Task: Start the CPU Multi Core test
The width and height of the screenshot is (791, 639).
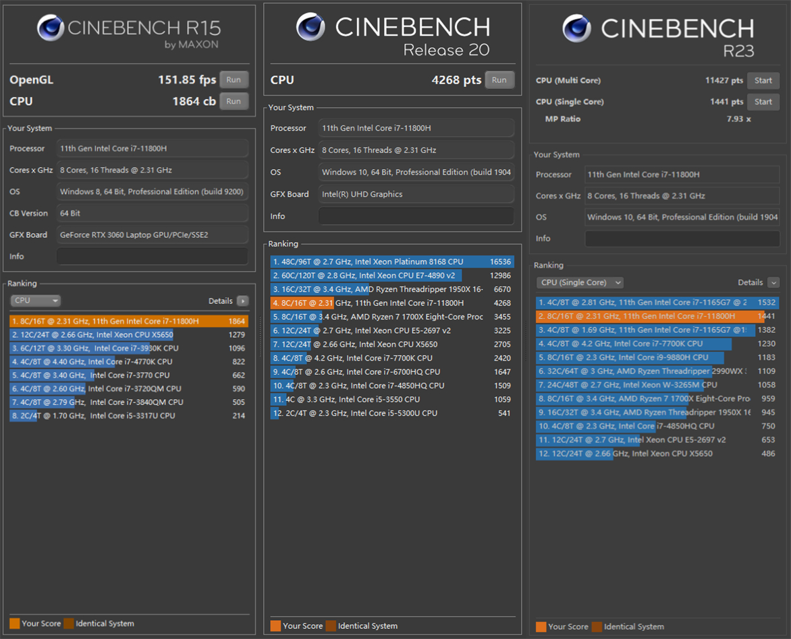Action: [763, 80]
